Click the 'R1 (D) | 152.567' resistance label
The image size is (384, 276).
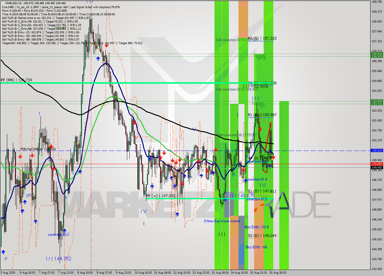pos(262,115)
